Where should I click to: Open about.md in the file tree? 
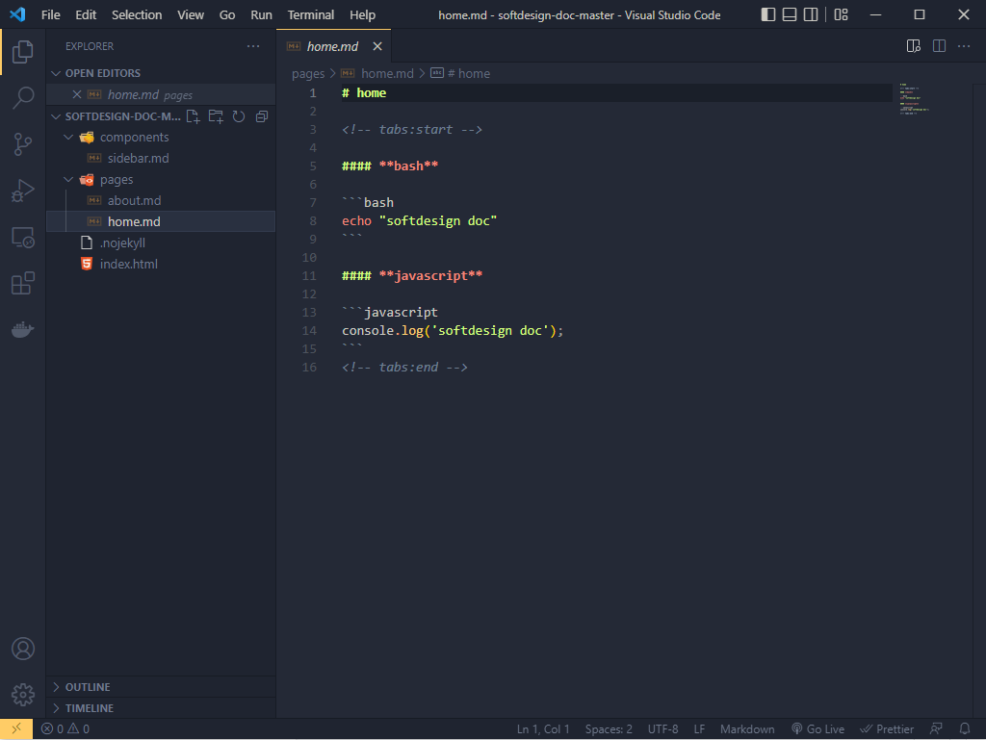(x=134, y=200)
